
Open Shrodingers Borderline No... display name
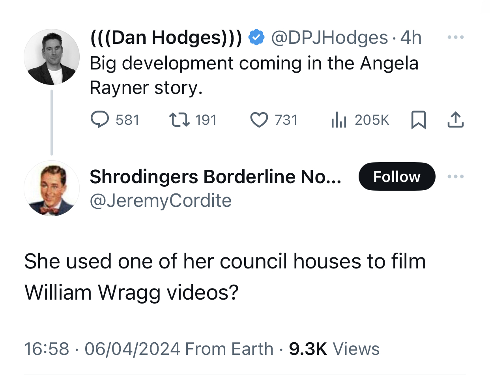[215, 176]
